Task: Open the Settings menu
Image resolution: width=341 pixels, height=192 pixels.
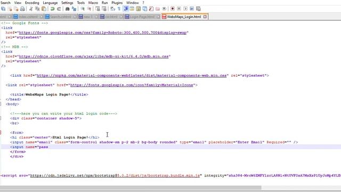Action: (x=67, y=3)
